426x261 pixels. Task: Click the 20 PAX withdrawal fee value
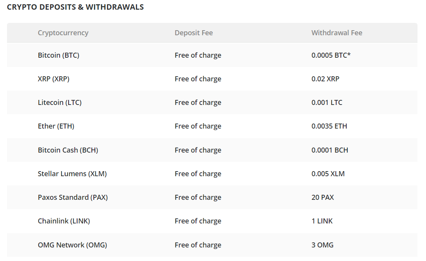[x=323, y=197]
